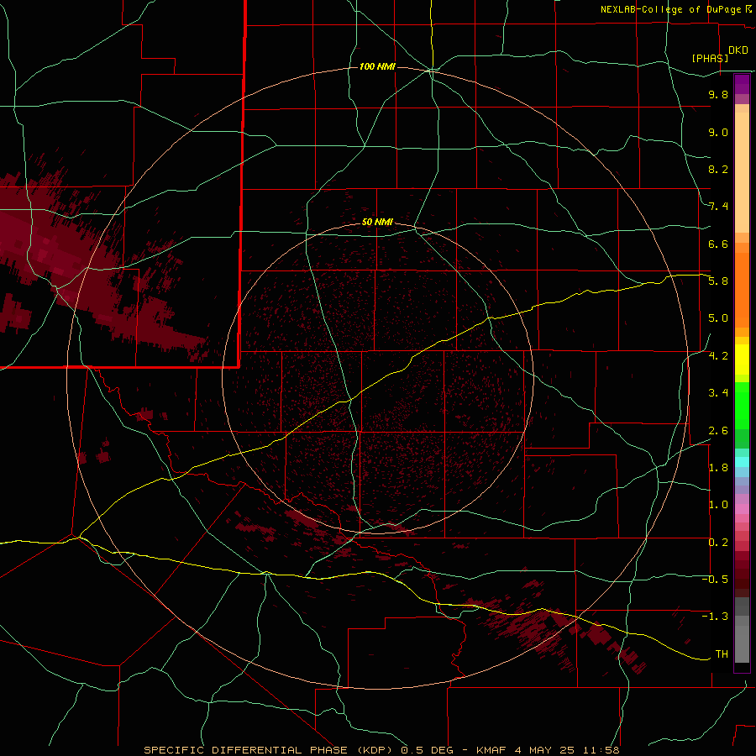Click the 7.4 scale value
The image size is (756, 756).
coord(718,207)
